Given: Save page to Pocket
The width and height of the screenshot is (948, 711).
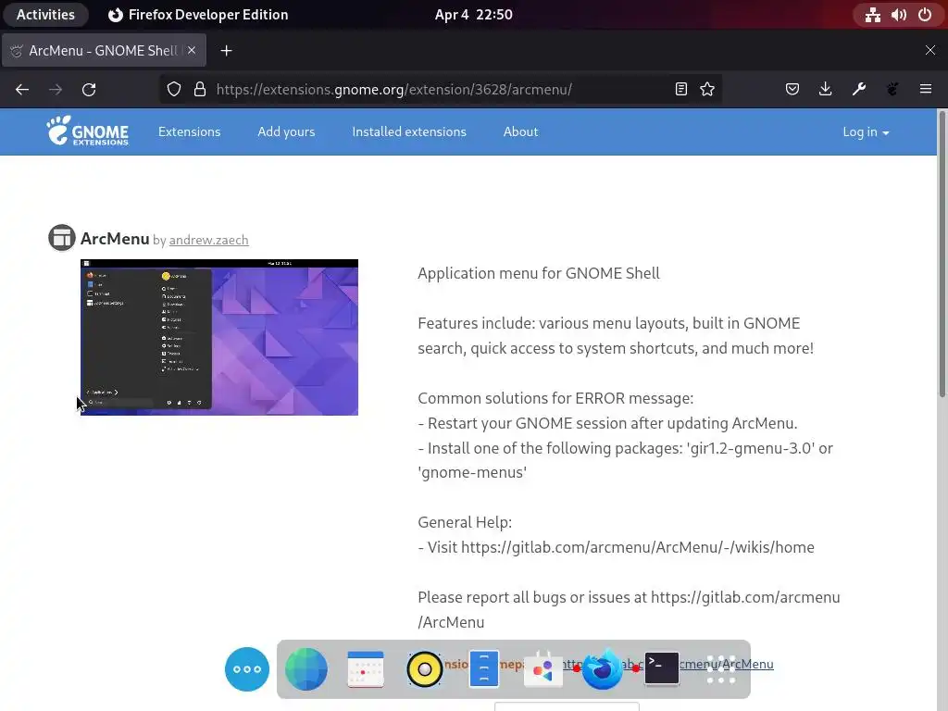Looking at the screenshot, I should pos(792,90).
